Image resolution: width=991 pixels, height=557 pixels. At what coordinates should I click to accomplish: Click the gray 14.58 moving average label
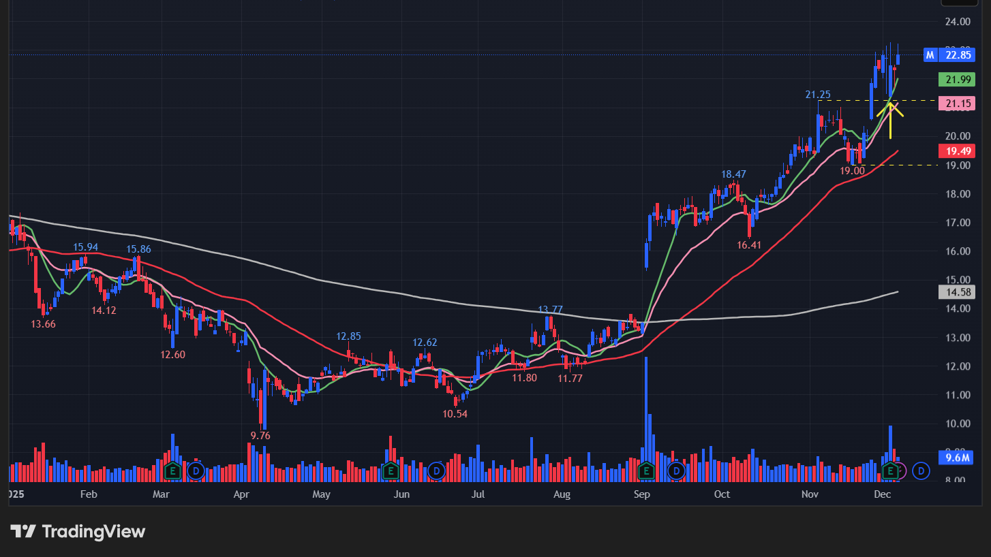956,292
